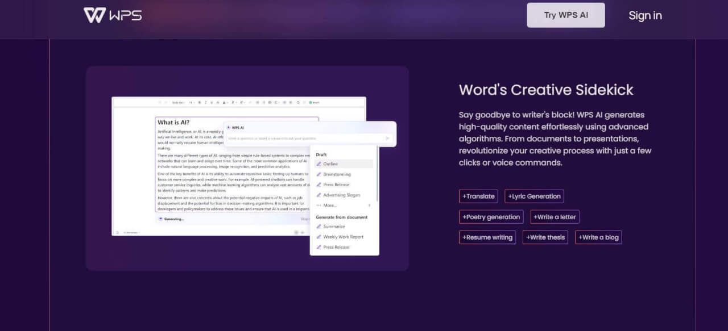Open the Sign in link
Screen dimensions: 728x331
[645, 15]
